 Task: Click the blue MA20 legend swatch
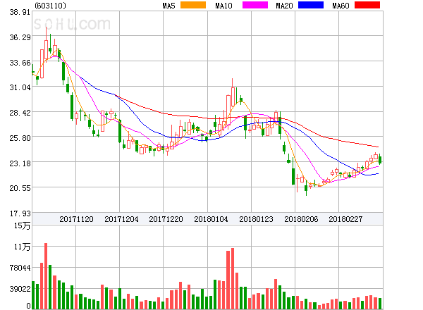coord(311,5)
